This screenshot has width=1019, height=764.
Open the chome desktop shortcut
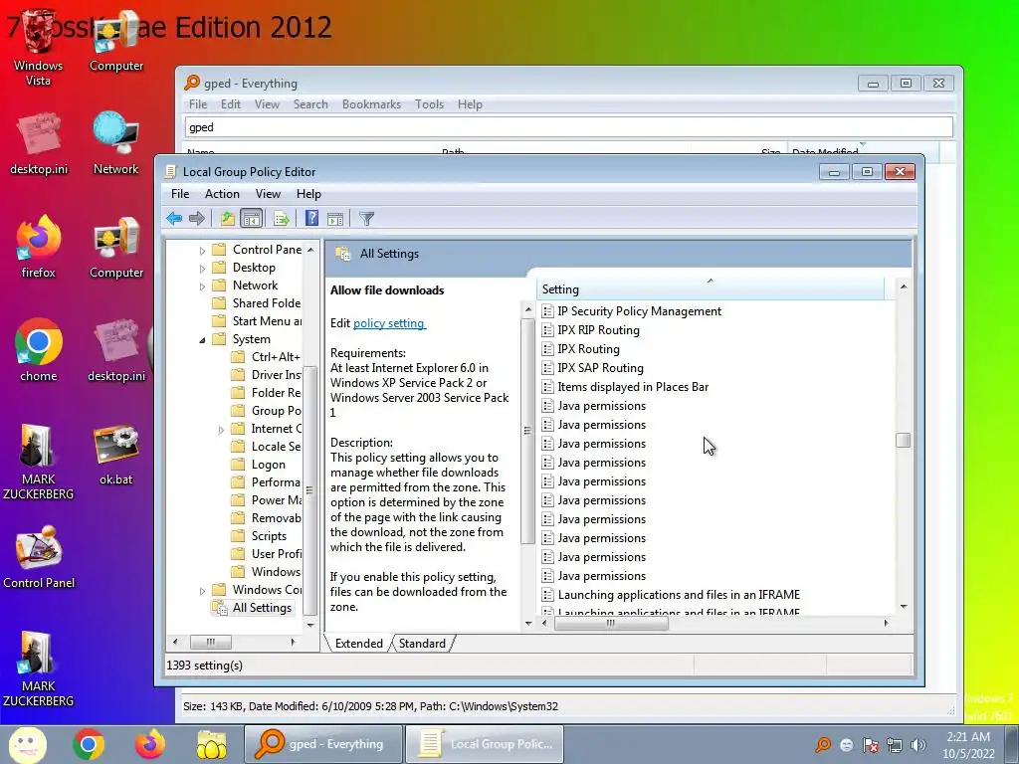point(39,349)
